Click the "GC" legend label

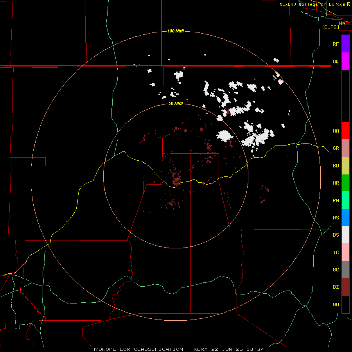click(x=336, y=270)
